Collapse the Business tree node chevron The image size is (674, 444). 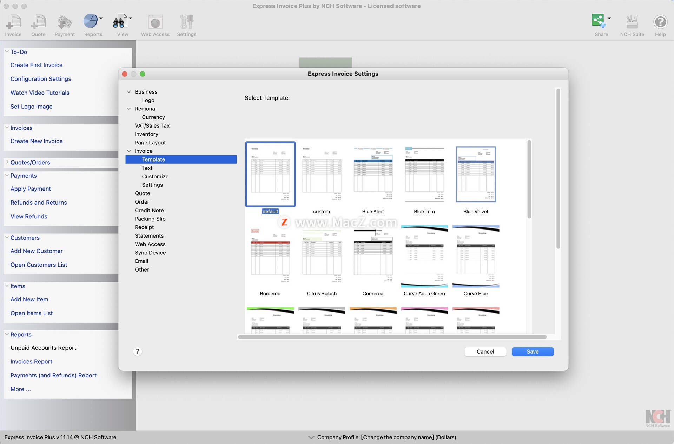129,92
